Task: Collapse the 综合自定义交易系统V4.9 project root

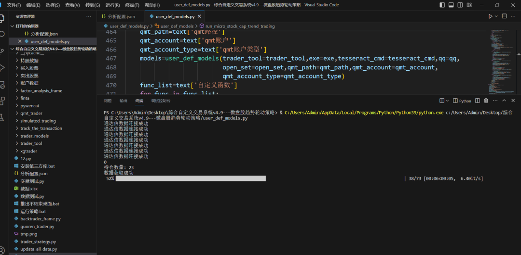Action: click(53, 49)
